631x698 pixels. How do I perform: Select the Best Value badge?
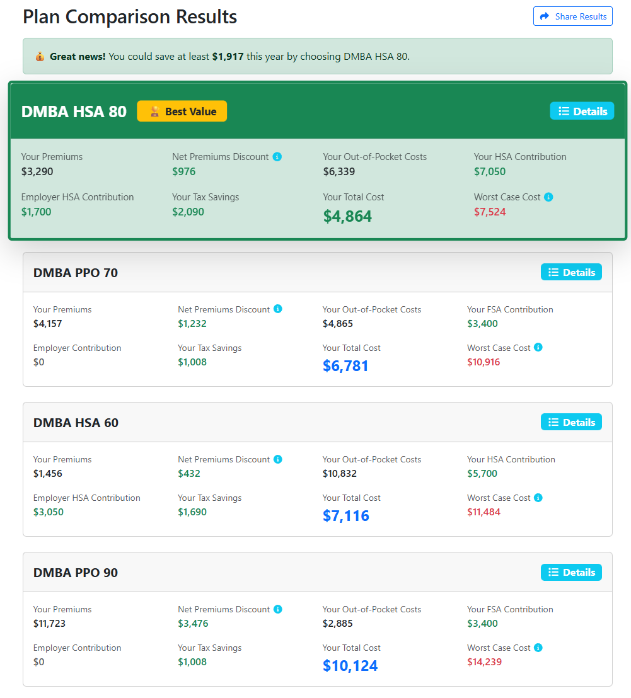click(182, 111)
